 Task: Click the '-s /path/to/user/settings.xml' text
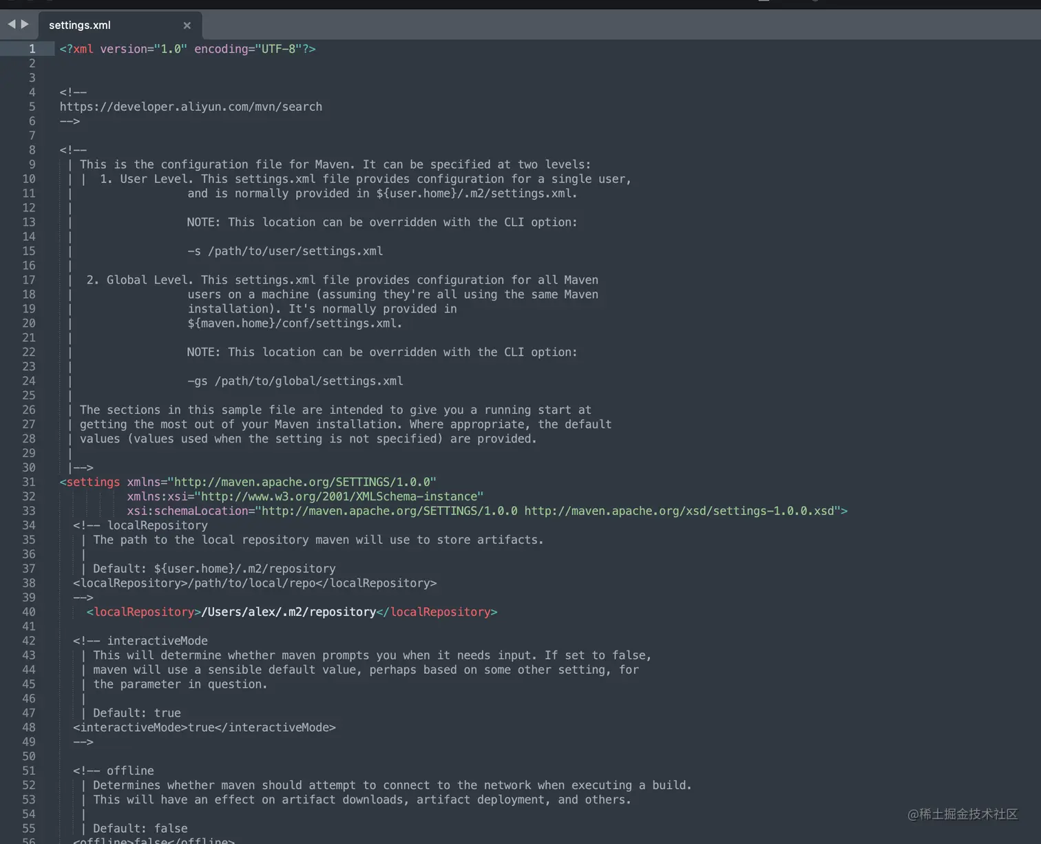[285, 251]
